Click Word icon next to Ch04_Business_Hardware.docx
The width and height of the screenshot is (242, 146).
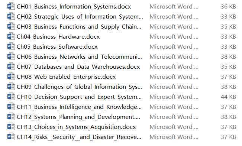pyautogui.click(x=11, y=36)
